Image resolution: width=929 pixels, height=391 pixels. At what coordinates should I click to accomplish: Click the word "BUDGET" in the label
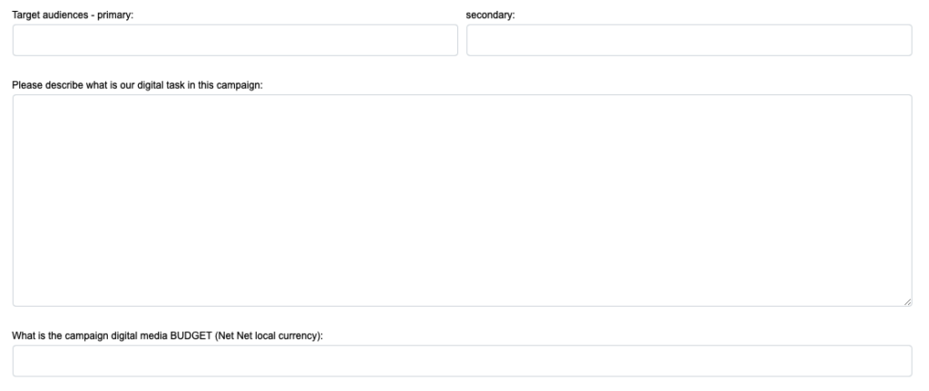(x=192, y=337)
